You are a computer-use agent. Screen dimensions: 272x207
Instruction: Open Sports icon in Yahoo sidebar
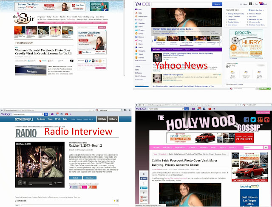tap(136, 34)
